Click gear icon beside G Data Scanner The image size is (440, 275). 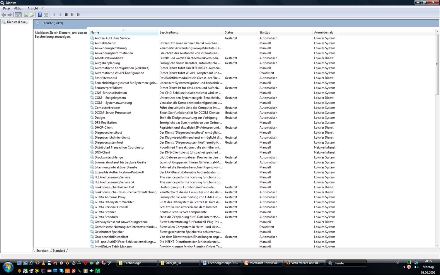[92, 212]
